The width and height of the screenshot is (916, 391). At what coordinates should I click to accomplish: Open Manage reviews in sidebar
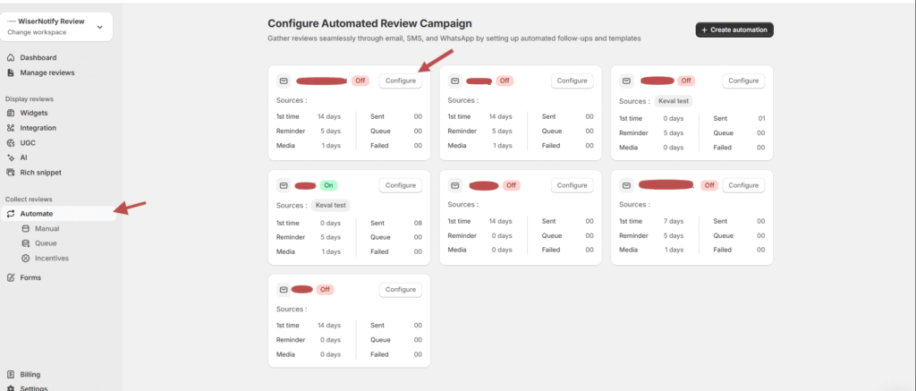47,72
